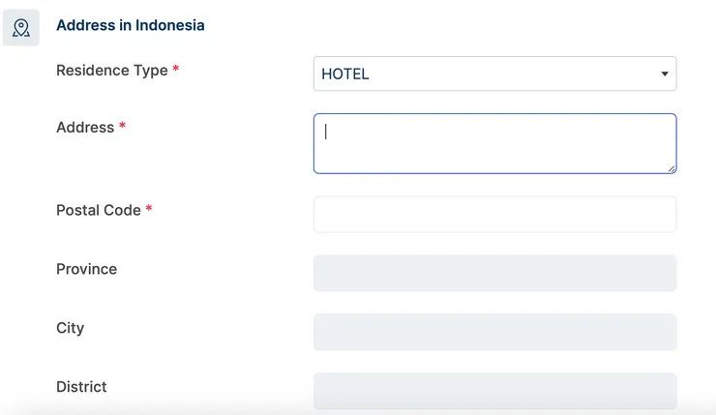Viewport: 716px width, 415px height.
Task: Click the Province label
Action: pyautogui.click(x=86, y=269)
